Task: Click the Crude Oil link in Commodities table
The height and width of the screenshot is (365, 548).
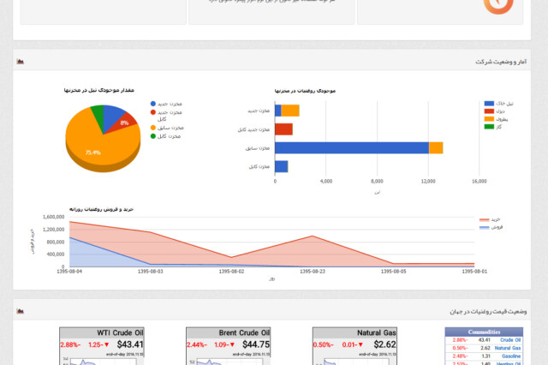Action: tap(510, 340)
